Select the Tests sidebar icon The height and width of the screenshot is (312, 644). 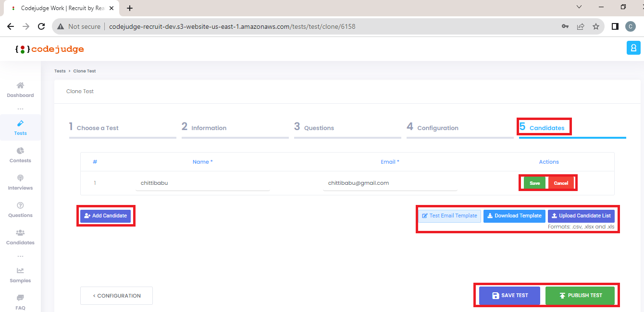click(x=20, y=127)
